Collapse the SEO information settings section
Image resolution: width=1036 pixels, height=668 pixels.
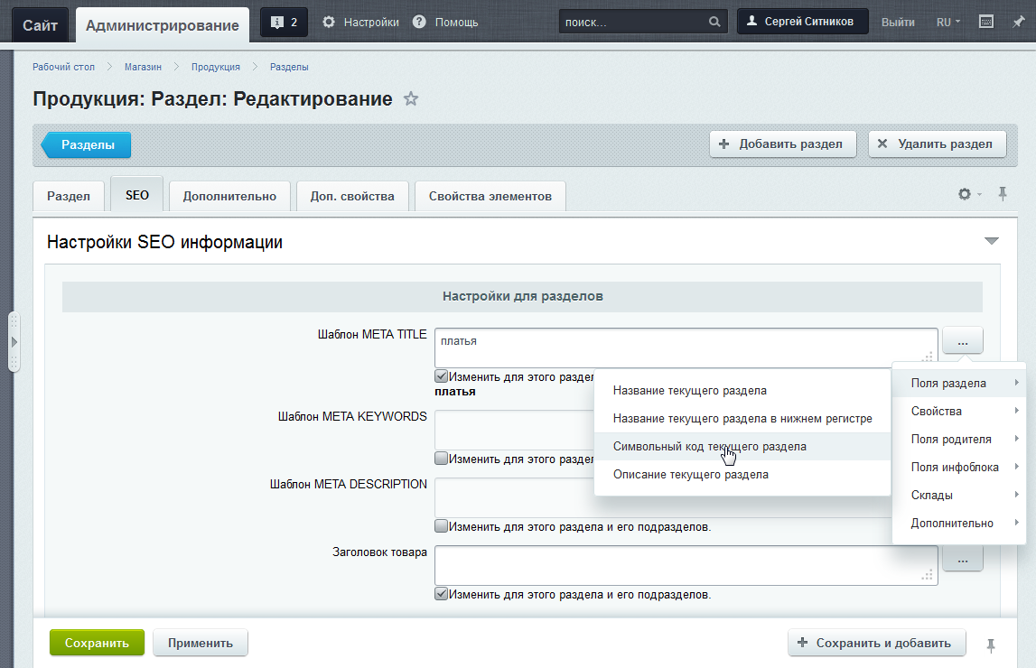tap(992, 241)
